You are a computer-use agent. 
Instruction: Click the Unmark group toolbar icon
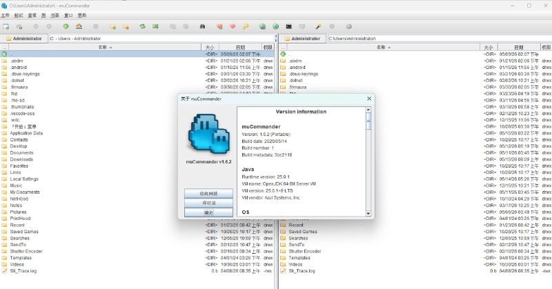coord(126,26)
